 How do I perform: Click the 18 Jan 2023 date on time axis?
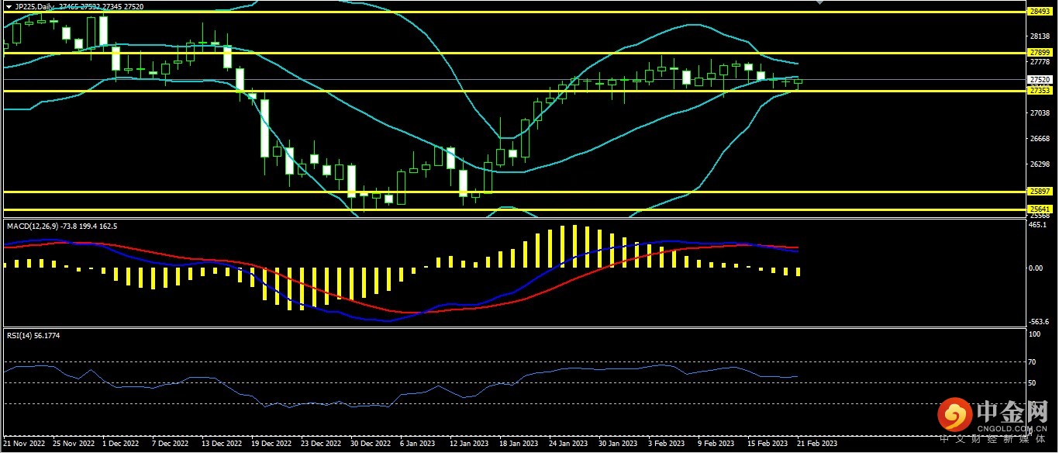519,444
